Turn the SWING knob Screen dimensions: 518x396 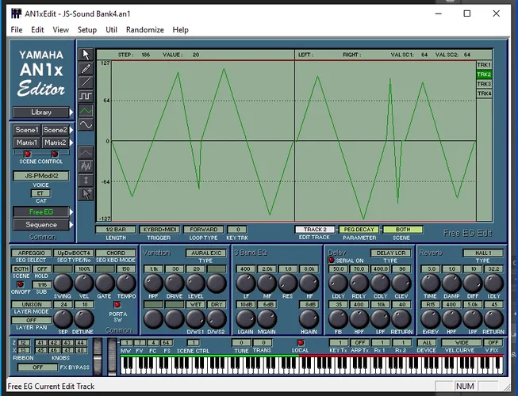(63, 284)
